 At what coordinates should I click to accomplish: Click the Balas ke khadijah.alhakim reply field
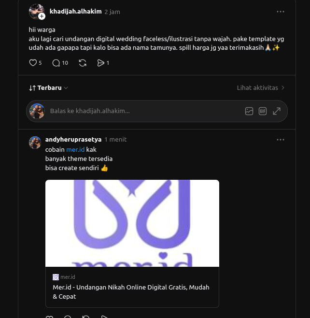(145, 111)
